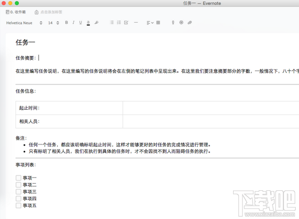This screenshot has height=219, width=299.
Task: Open the Helvetica Neue font dropdown
Action: click(x=24, y=23)
